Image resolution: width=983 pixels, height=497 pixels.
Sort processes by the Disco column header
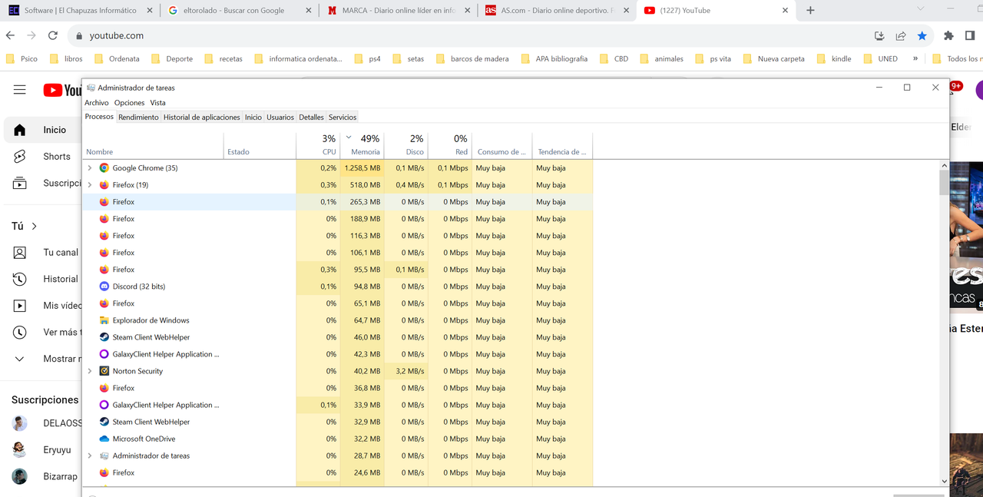click(x=405, y=145)
